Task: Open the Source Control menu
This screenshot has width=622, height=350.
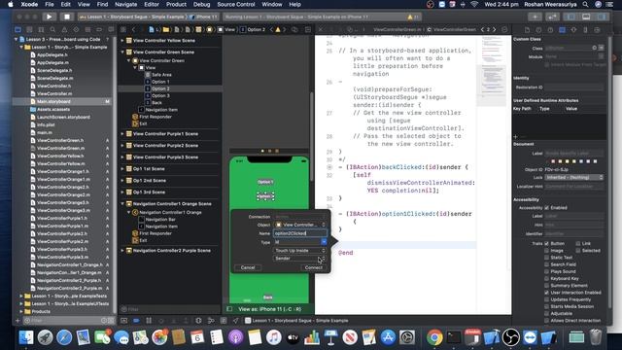Action: click(236, 4)
